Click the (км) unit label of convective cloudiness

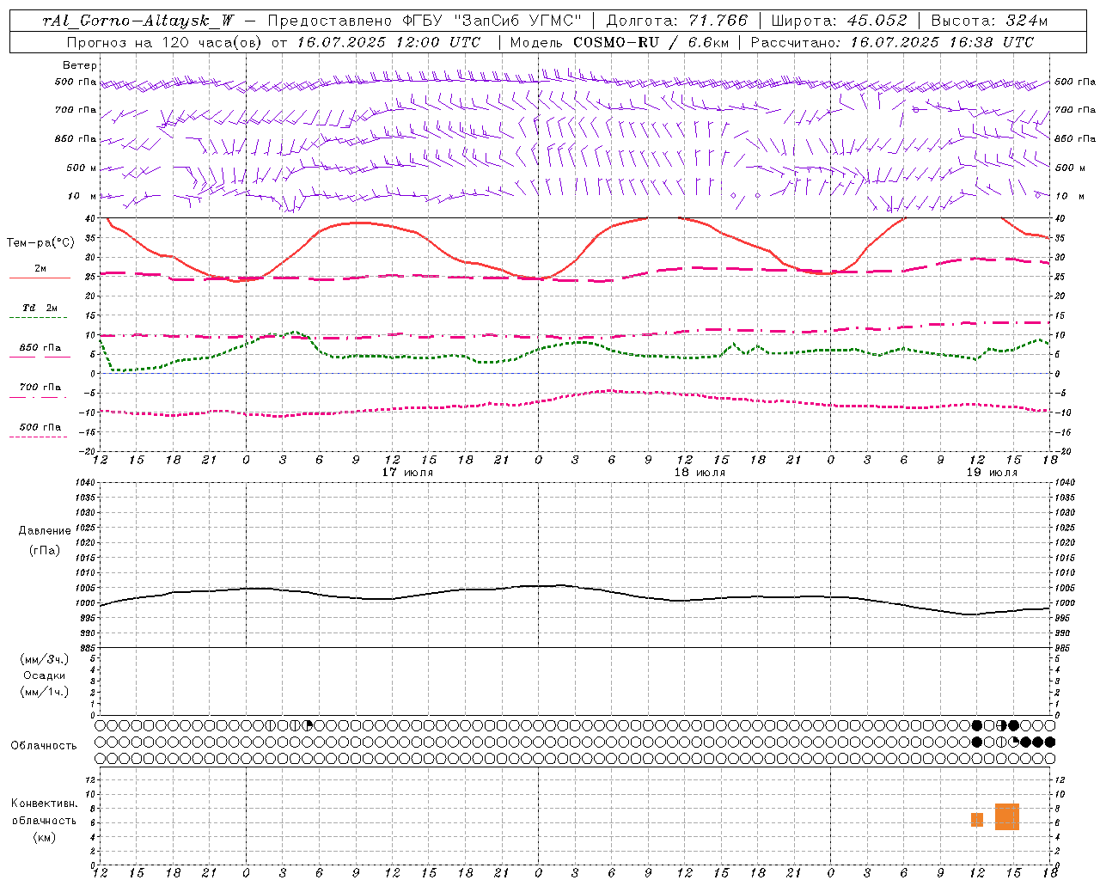pos(44,837)
